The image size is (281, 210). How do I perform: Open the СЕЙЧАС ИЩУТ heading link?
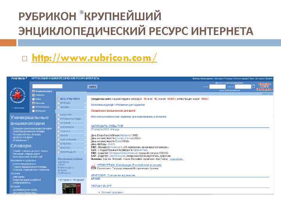[x=101, y=186]
